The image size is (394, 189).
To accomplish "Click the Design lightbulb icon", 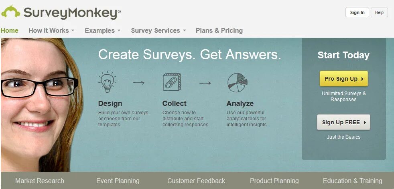I will (x=107, y=82).
